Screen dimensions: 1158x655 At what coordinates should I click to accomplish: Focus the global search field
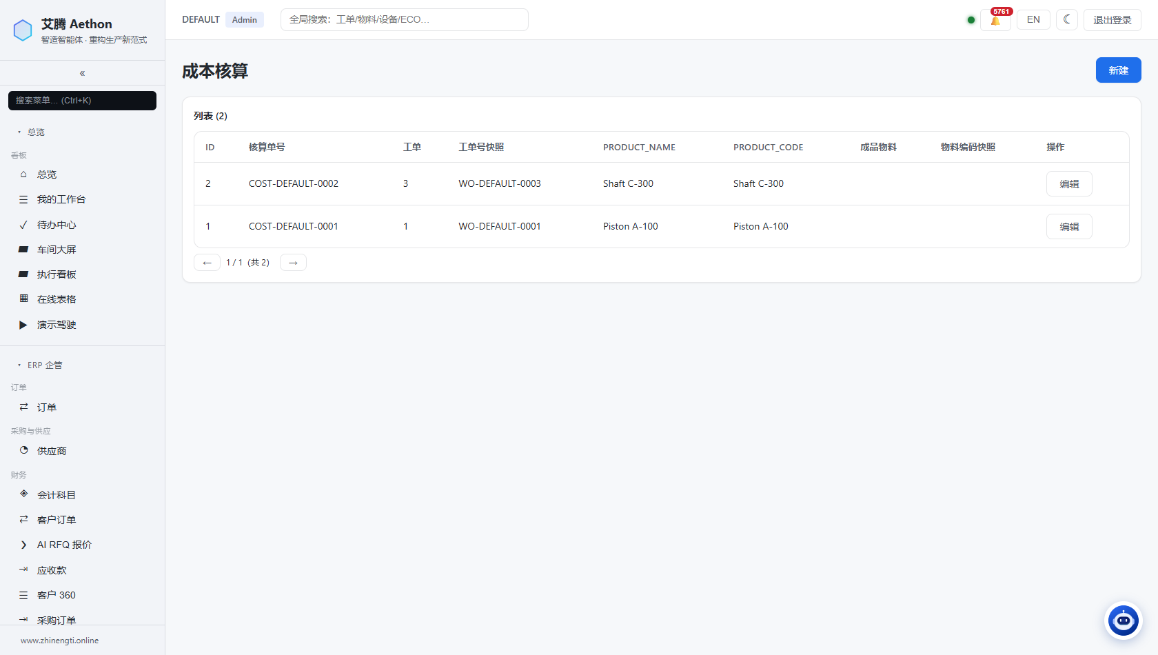(x=405, y=19)
